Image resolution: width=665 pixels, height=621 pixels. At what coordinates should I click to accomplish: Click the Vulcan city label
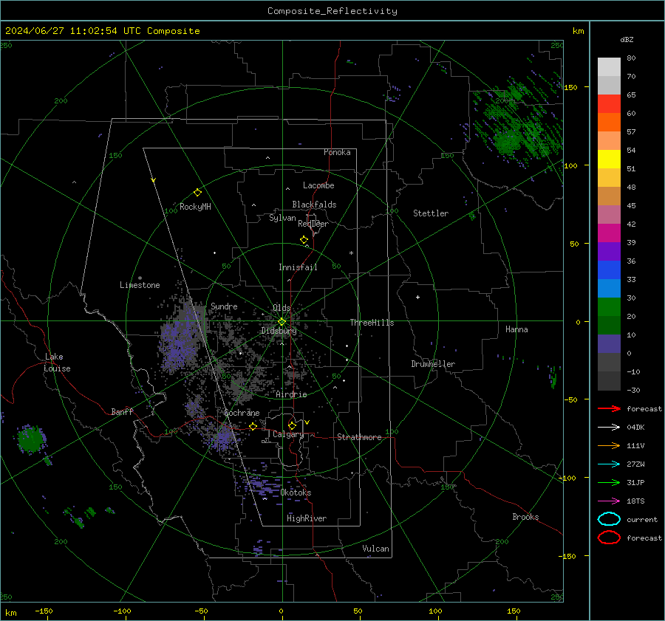point(375,549)
